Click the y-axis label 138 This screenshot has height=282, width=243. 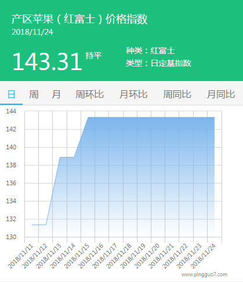pos(11,165)
